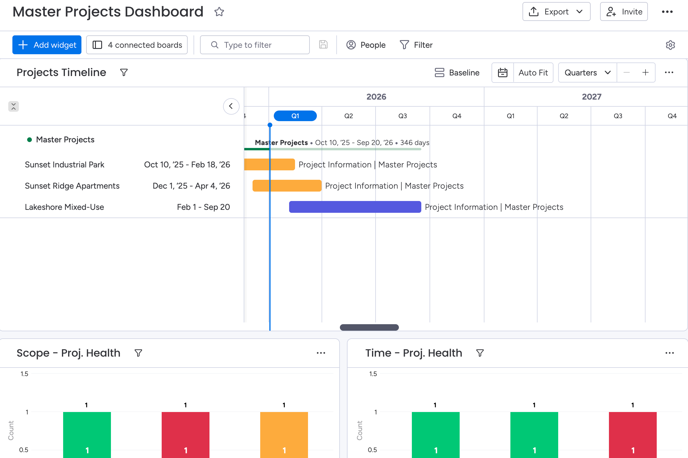The height and width of the screenshot is (458, 688).
Task: Click the Invite button
Action: [x=624, y=12]
